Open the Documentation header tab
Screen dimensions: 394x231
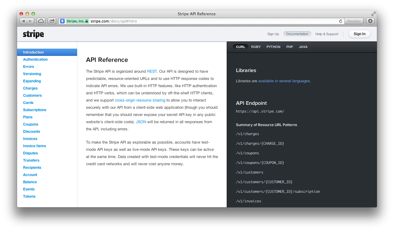tap(297, 34)
